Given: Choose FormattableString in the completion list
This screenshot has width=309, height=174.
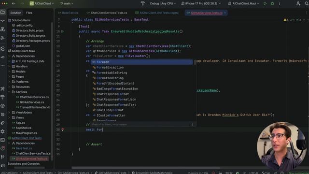Looking at the screenshot, I should click(141, 73).
